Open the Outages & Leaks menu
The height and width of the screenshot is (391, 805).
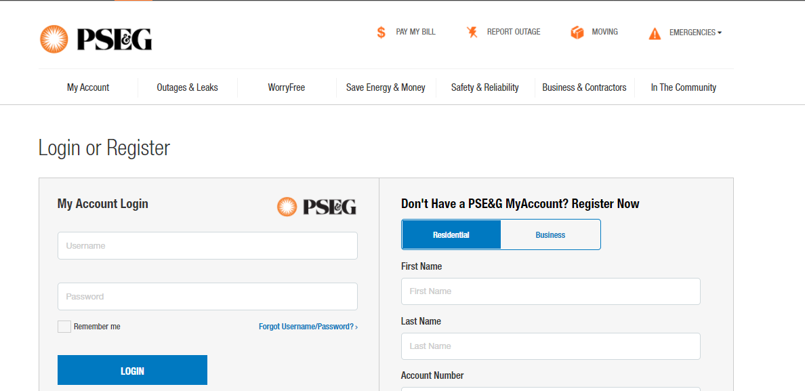(187, 87)
